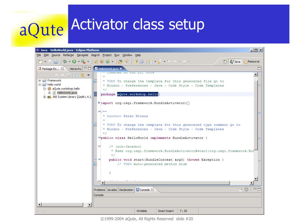Click the package line task marker
Viewport: 296px width, 222px height.
95,94
